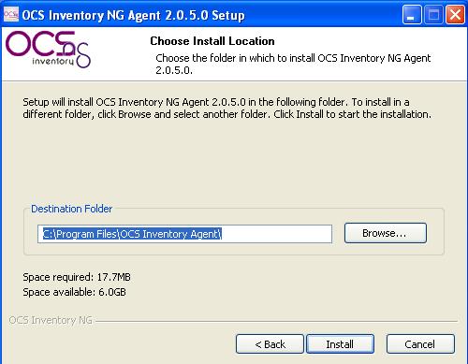Cancel the setup wizard
Screen dimensions: 468x364
point(420,344)
